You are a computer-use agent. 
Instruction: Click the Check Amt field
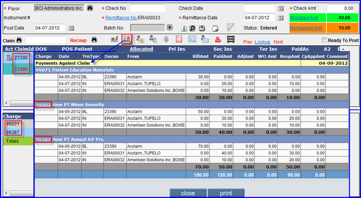pos(341,8)
